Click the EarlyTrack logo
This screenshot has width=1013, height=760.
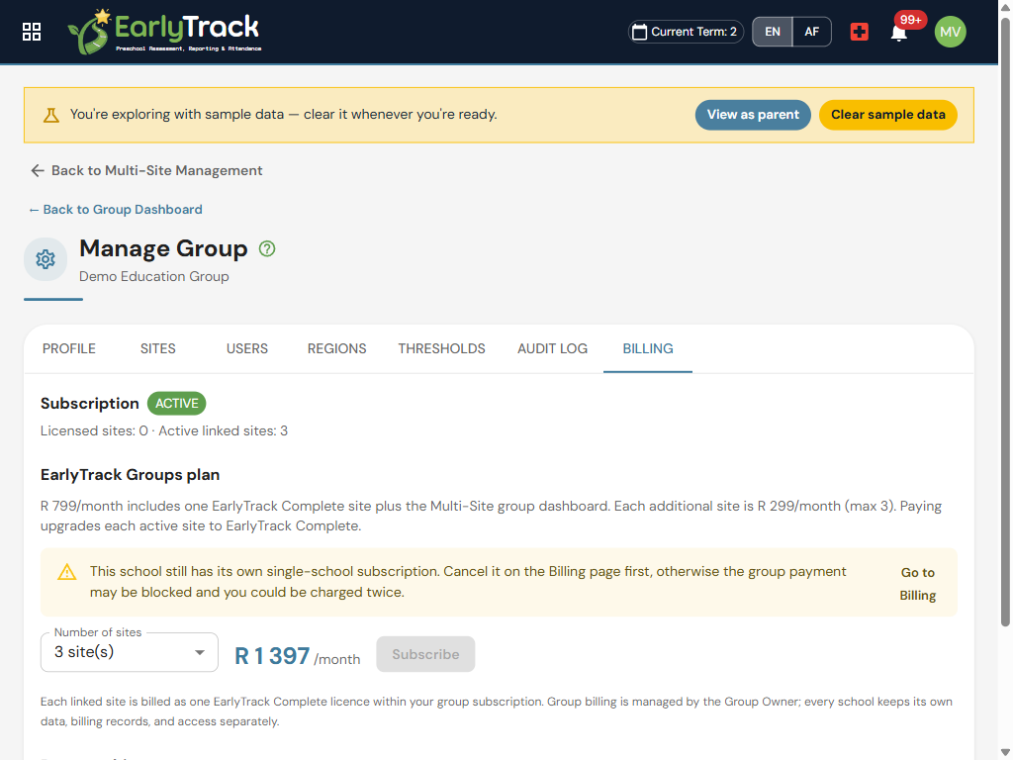click(x=164, y=32)
